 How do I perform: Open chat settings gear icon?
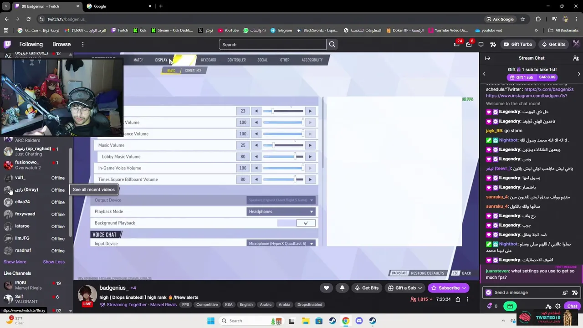(557, 306)
